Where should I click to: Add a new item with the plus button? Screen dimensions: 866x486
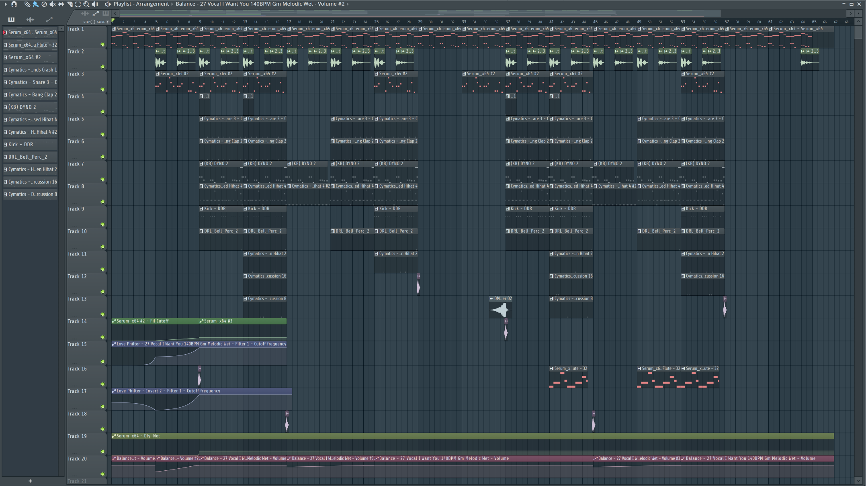pos(30,481)
